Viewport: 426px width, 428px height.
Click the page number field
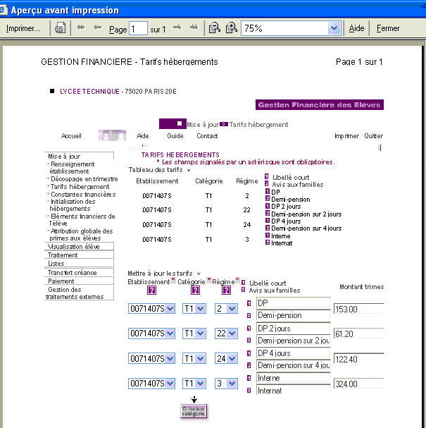pos(138,28)
